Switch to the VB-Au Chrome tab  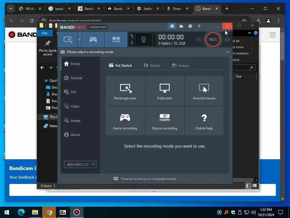[29, 9]
